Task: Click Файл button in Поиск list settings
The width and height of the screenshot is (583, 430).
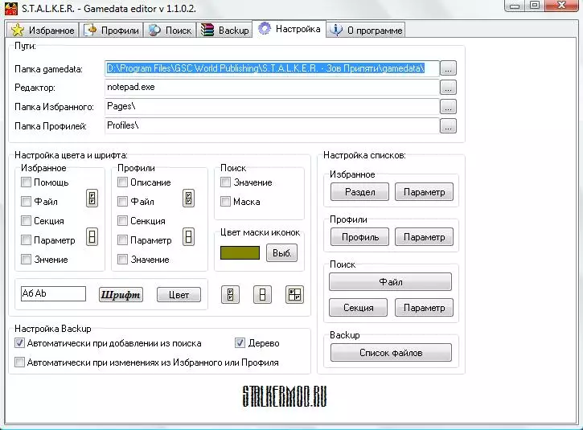Action: pyautogui.click(x=390, y=282)
